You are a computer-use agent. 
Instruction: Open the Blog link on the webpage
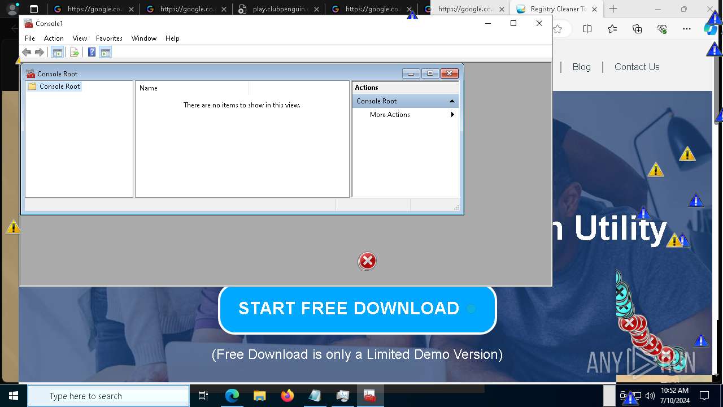click(x=581, y=67)
